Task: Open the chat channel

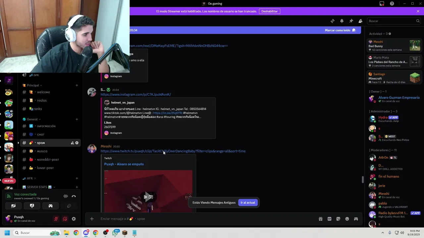Action: [50, 135]
